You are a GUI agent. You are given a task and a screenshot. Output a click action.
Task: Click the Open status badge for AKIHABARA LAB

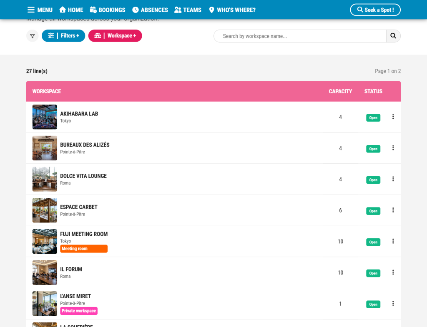(373, 118)
